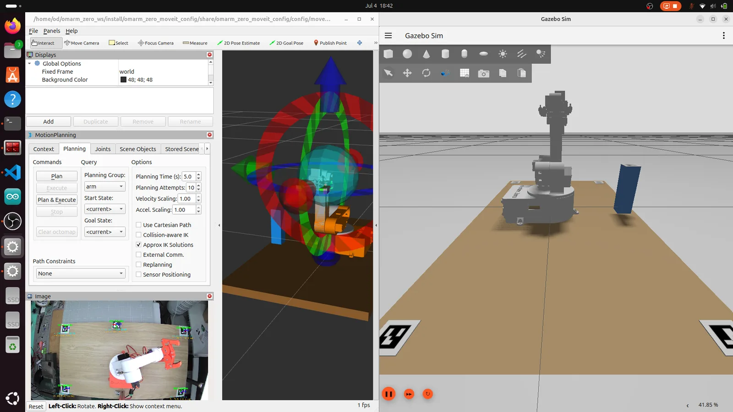
Task: Increase Planning Attempts stepper value
Action: tap(198, 185)
